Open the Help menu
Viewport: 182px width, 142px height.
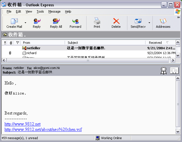point(68,11)
